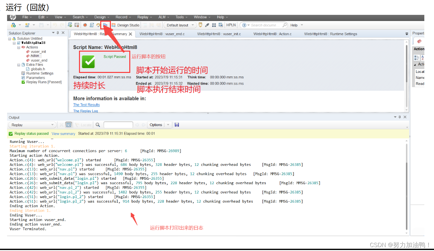This screenshot has height=251, width=434.
Task: Click the new script icon in toolbar
Action: click(x=27, y=25)
